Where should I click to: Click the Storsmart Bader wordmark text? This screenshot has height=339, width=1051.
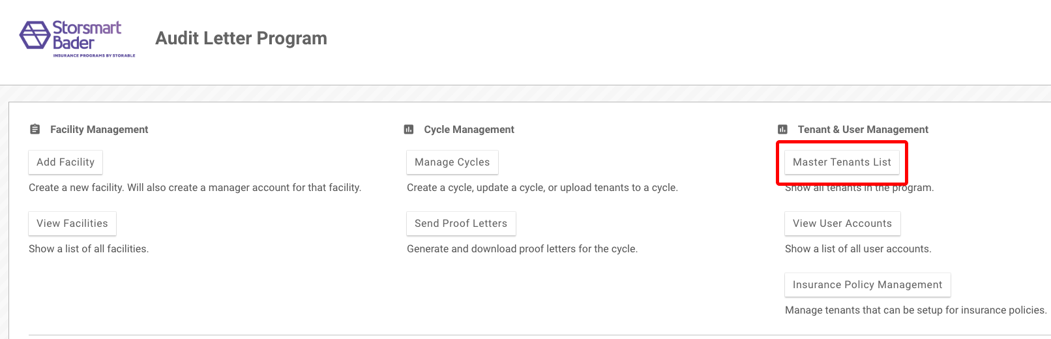tap(87, 35)
